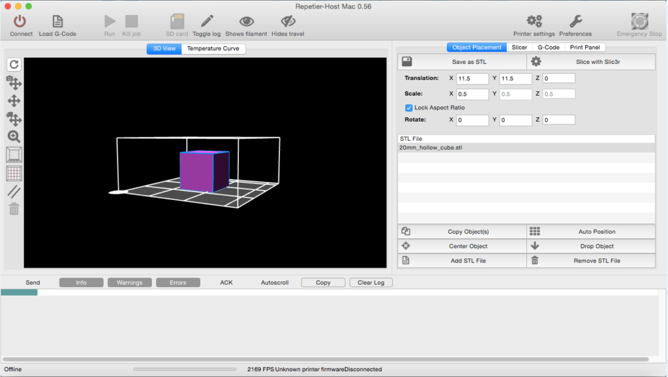
Task: Click the Drop Object down arrow icon
Action: coord(535,245)
